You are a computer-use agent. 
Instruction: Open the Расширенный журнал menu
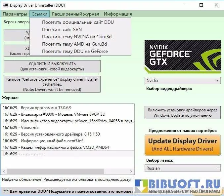click(75, 14)
